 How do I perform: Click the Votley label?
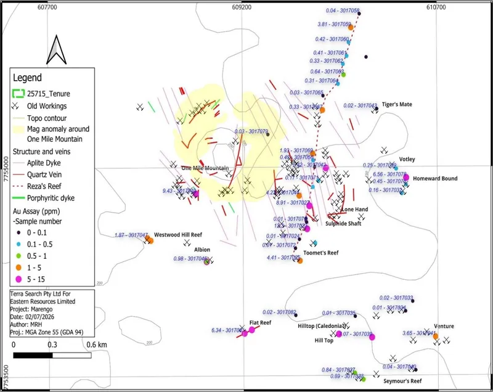[x=407, y=160]
